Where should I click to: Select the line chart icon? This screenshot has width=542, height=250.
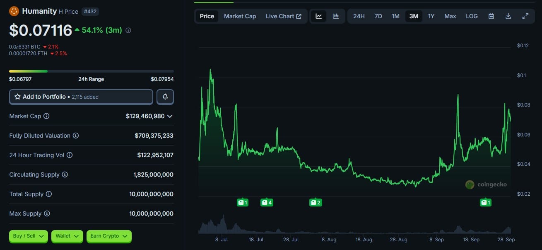(x=318, y=16)
